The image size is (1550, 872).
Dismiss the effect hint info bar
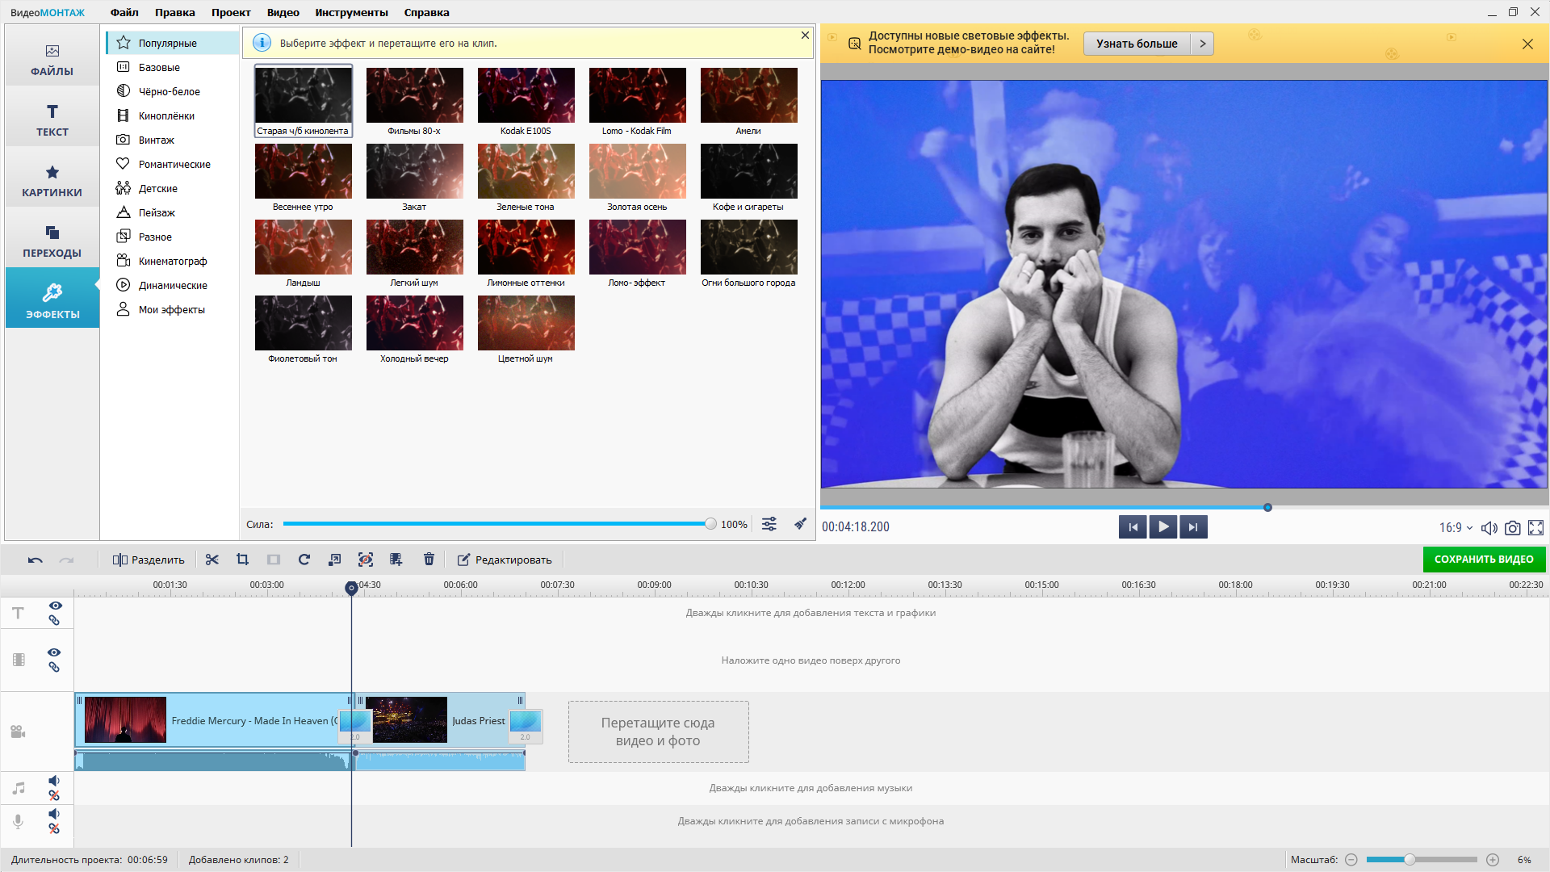click(x=805, y=36)
